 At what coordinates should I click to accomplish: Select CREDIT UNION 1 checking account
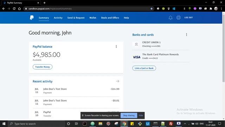[161, 44]
